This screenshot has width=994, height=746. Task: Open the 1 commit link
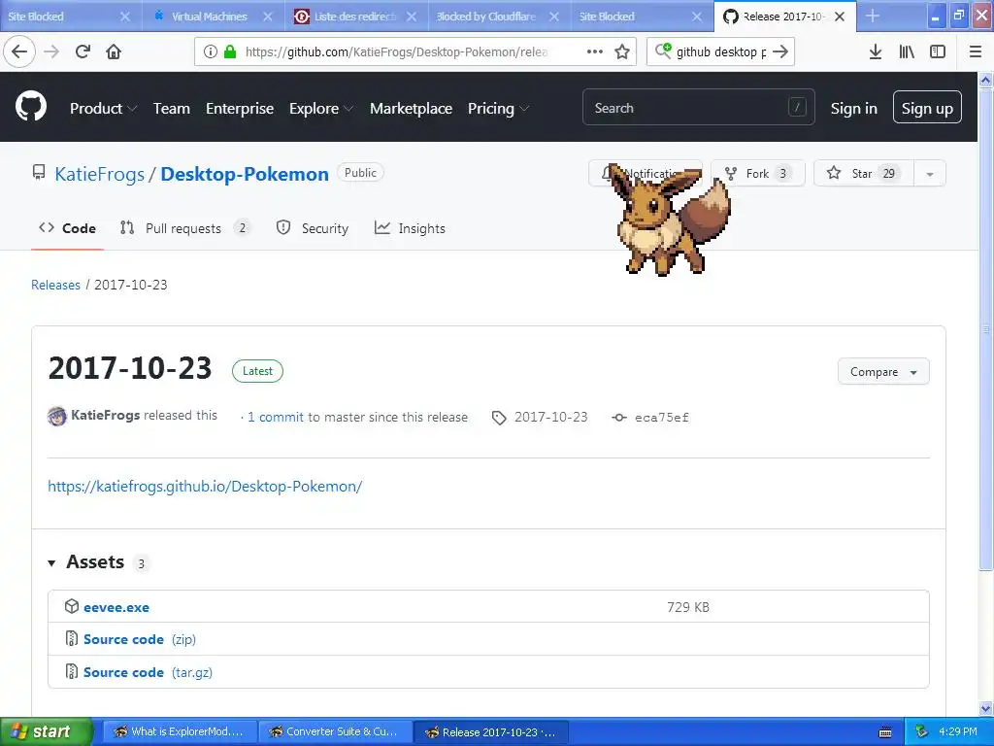coord(275,417)
